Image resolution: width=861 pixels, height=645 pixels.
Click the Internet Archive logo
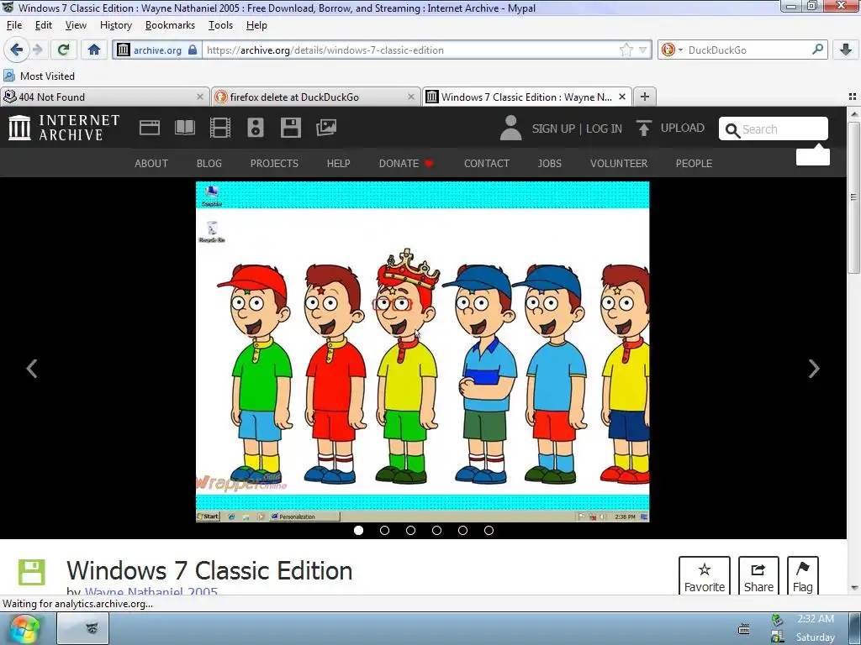(64, 128)
